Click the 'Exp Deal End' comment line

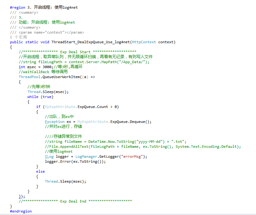coord(75,201)
